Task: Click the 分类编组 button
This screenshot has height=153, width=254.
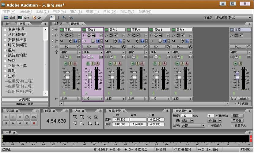Action: click(x=25, y=99)
